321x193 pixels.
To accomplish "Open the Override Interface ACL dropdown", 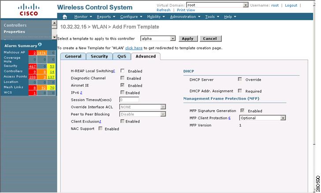I will pyautogui.click(x=142, y=107).
